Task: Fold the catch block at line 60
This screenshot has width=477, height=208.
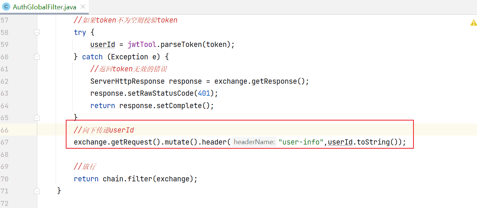Action: click(37, 57)
